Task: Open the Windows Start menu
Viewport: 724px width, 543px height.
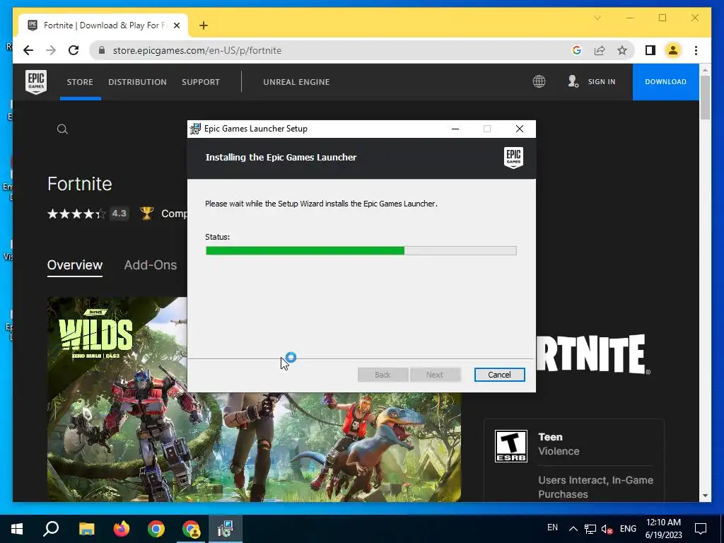Action: point(17,529)
